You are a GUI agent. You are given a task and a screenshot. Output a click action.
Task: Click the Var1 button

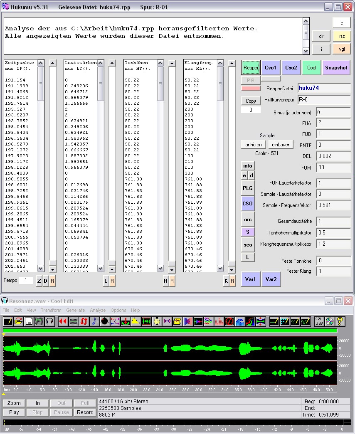click(250, 279)
